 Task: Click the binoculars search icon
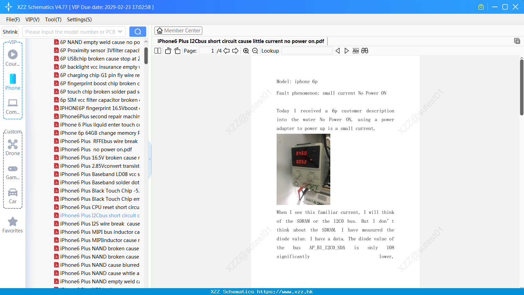tap(365, 51)
